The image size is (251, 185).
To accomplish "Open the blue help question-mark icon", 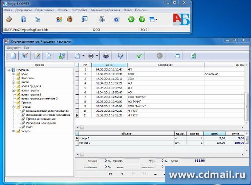I will tap(117, 20).
